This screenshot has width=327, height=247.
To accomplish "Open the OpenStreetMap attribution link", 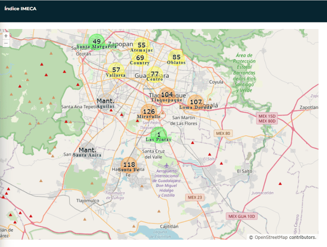I will (x=272, y=237).
